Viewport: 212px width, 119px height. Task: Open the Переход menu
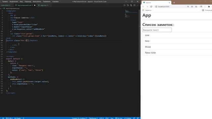point(28,1)
